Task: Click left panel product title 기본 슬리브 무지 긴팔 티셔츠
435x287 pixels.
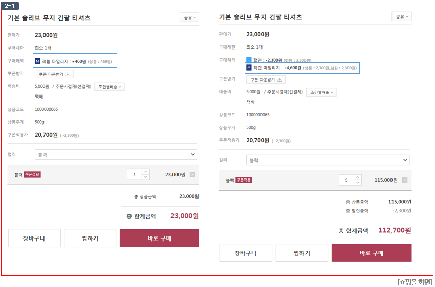Action: 49,18
